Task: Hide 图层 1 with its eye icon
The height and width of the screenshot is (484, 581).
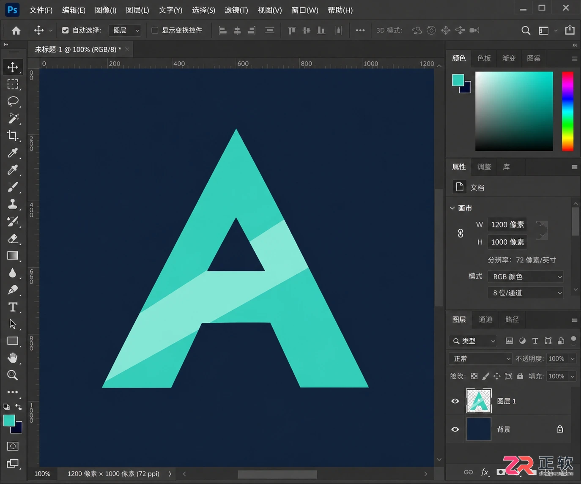Action: click(x=455, y=401)
